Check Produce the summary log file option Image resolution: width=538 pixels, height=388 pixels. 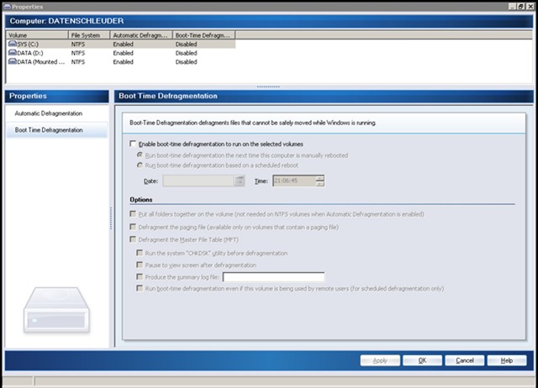click(x=140, y=276)
